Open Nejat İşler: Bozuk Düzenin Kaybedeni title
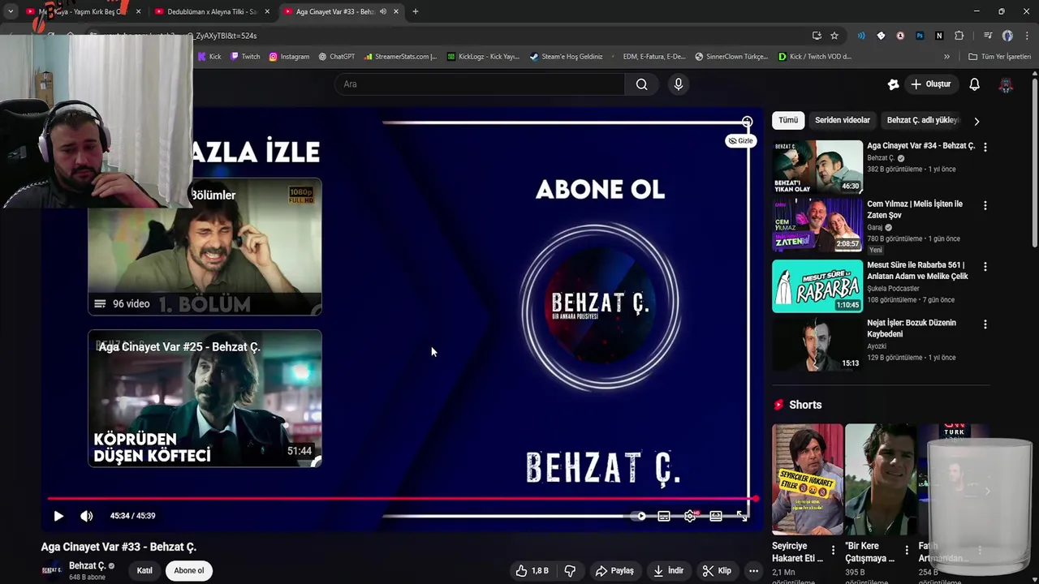Screen dimensions: 1039x584 tap(912, 328)
